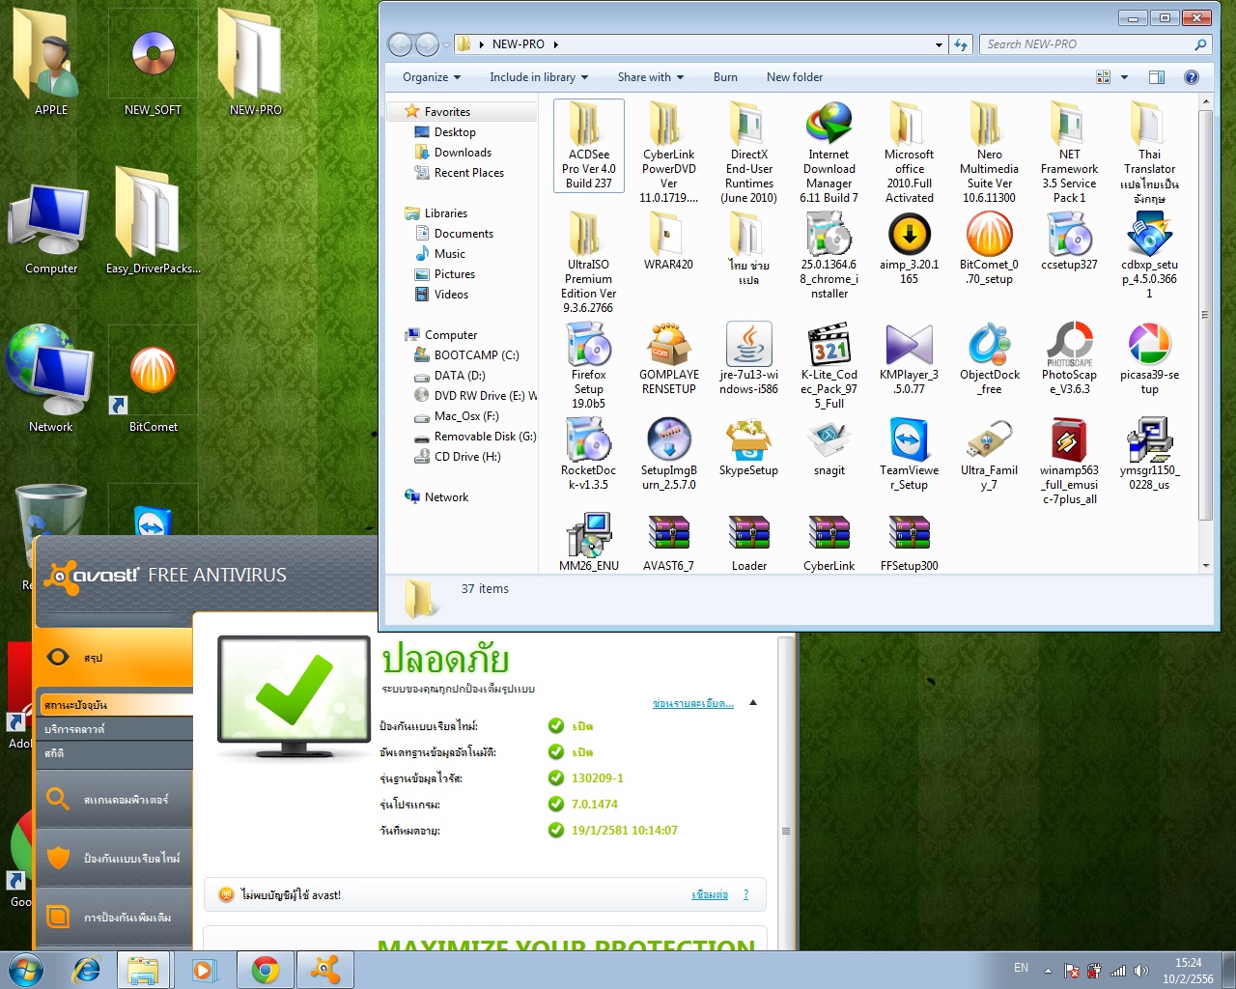This screenshot has width=1236, height=989.
Task: Select the Firefox Setup 19.0b5 file
Action: pos(589,366)
